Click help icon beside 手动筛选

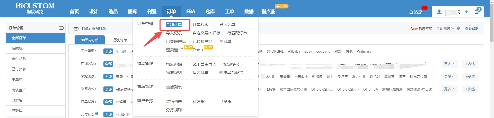point(458,28)
